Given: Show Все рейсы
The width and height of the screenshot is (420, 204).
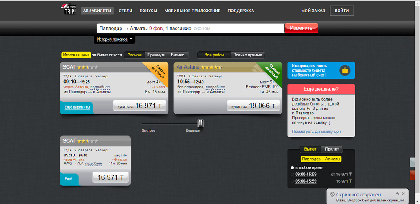Looking at the screenshot, I should click(x=214, y=55).
